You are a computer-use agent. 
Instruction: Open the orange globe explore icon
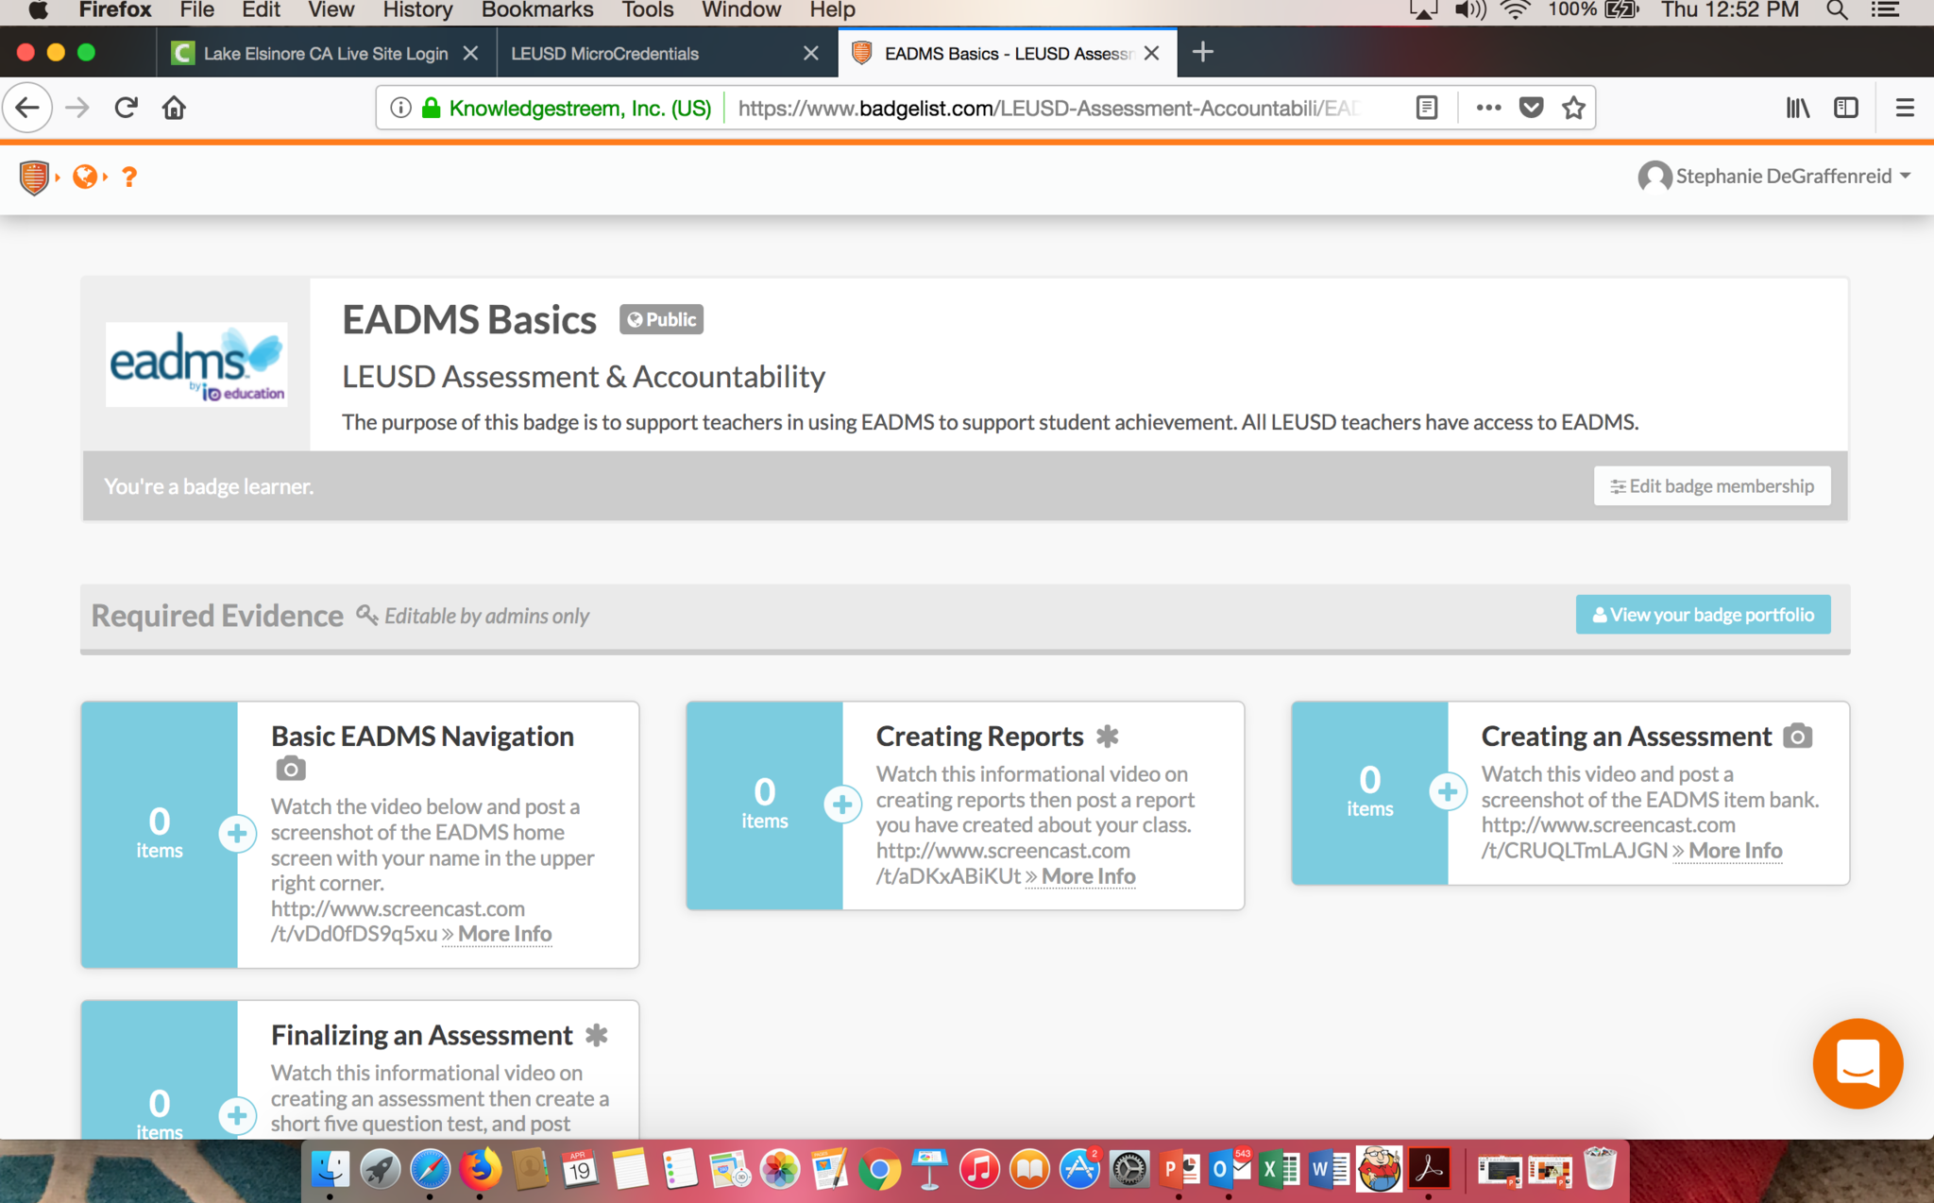click(x=85, y=177)
